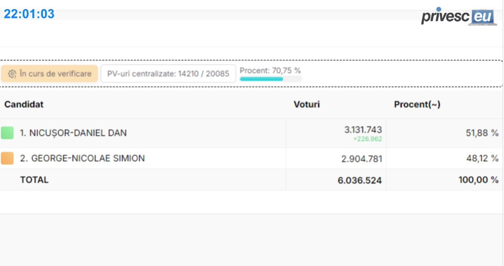
Task: Click the green +226.962 difference value
Action: 368,139
